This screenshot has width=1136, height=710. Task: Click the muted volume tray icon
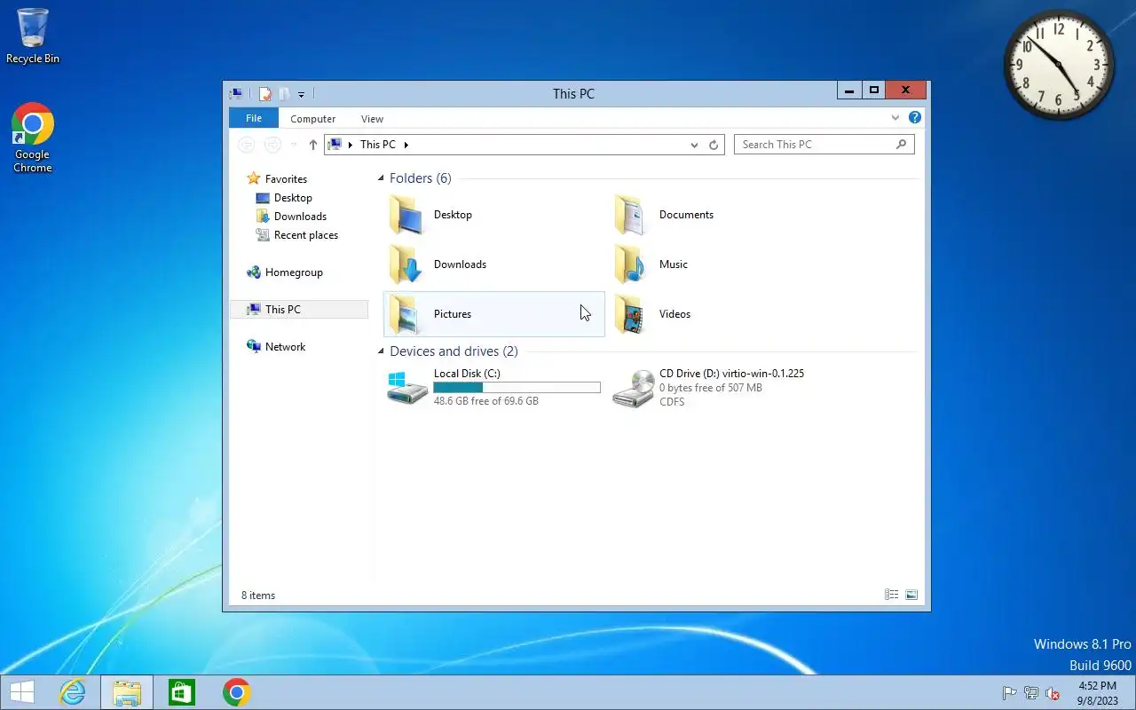(x=1053, y=694)
